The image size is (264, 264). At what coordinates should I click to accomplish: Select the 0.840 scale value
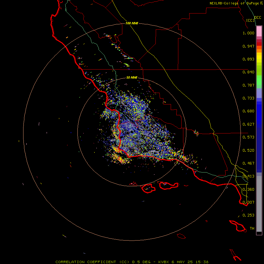click(248, 72)
